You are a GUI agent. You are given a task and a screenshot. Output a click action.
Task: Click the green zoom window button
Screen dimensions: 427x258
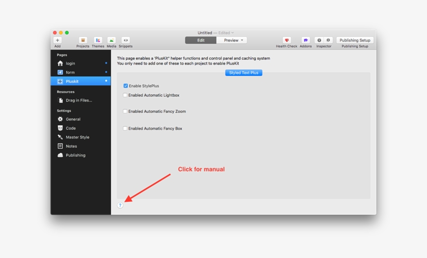pos(67,33)
